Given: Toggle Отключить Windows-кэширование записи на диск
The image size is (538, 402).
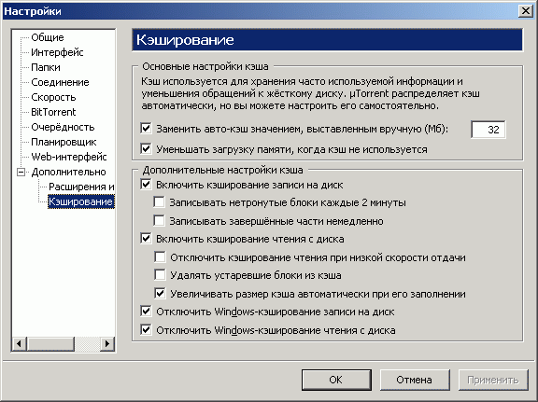Looking at the screenshot, I should 146,312.
